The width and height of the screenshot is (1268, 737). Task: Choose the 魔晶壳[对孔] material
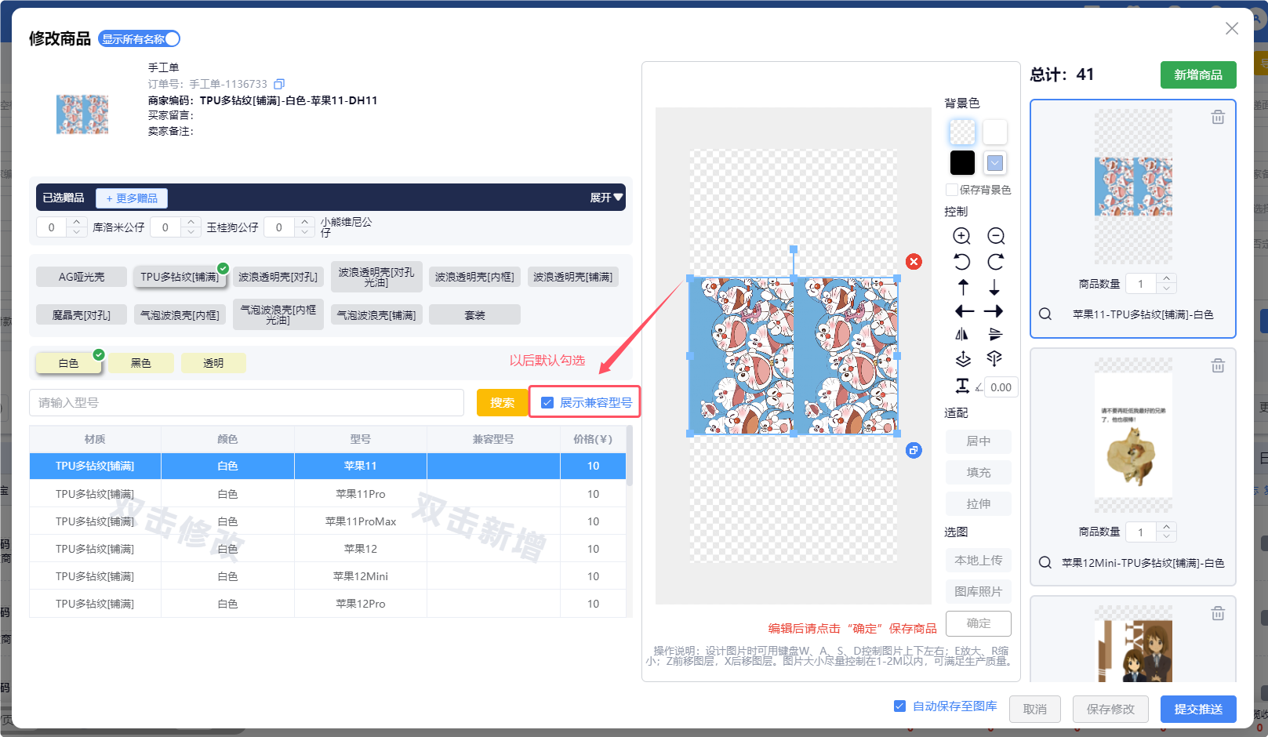[x=82, y=315]
